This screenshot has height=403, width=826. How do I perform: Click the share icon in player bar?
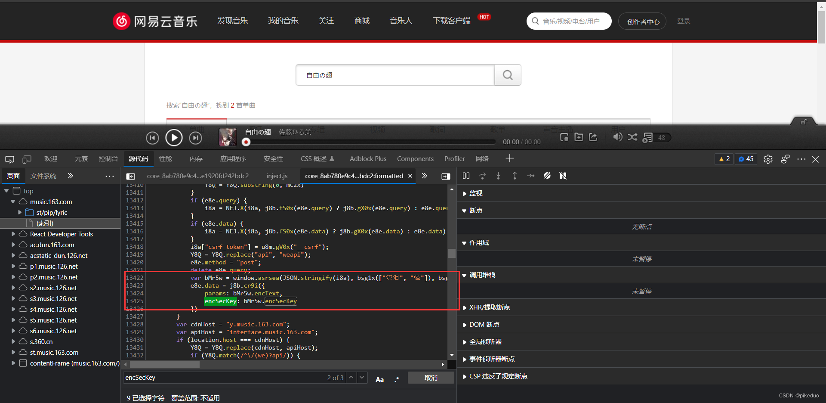pyautogui.click(x=593, y=137)
